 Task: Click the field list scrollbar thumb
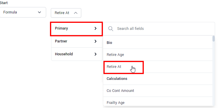click(x=214, y=39)
